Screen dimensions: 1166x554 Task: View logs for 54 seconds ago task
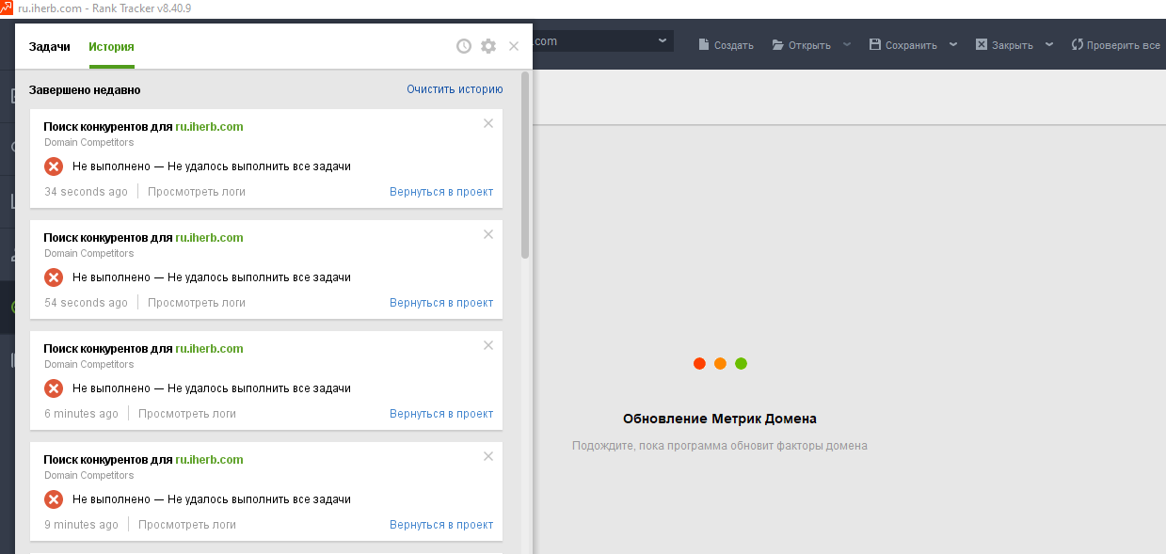[x=197, y=303]
